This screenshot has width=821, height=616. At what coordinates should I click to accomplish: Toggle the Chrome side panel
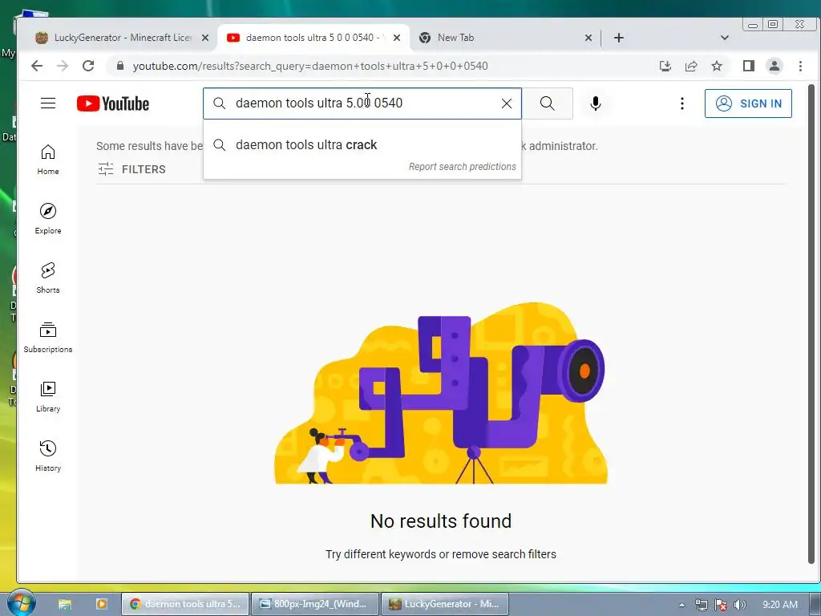(749, 66)
